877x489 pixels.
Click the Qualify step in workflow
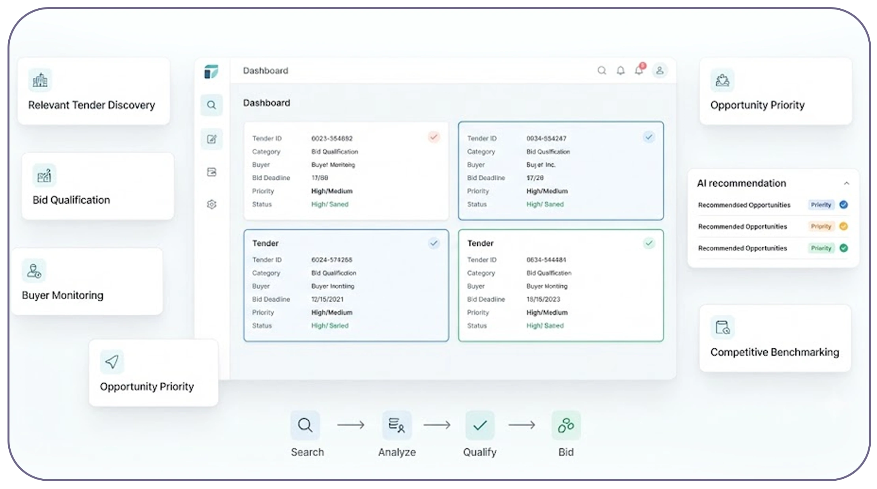480,434
